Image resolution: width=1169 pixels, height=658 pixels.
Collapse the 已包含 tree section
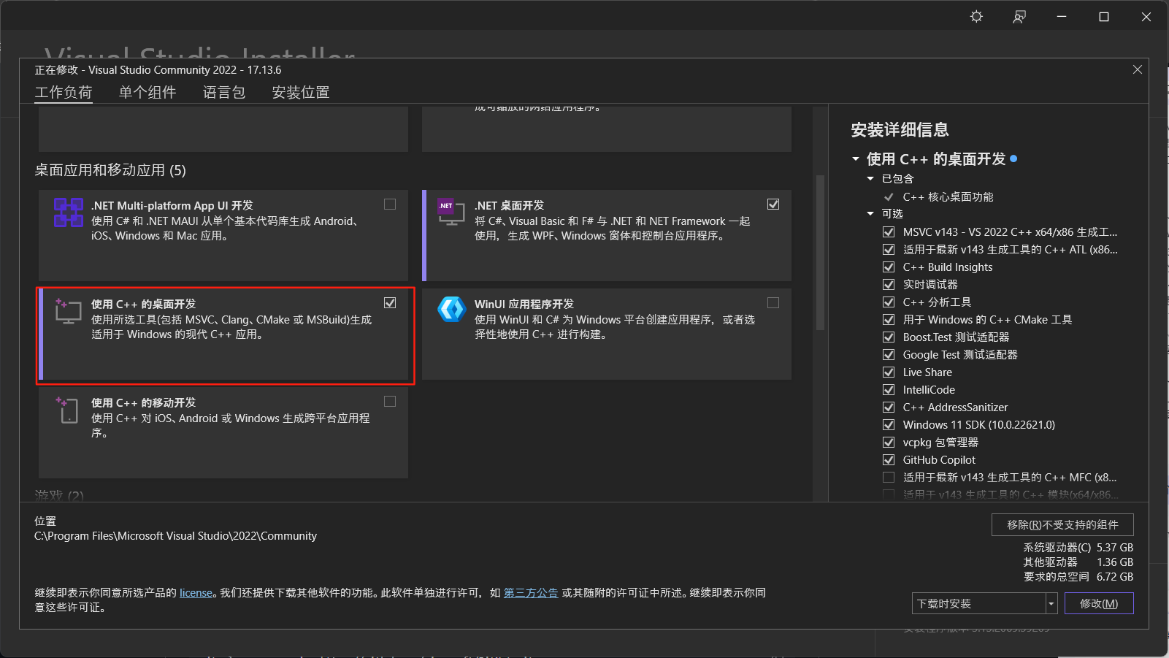pos(870,179)
